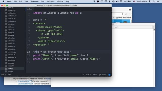Viewport: 162px width, 91px height.
Task: Click the battery status indicator
Action: 127,2
